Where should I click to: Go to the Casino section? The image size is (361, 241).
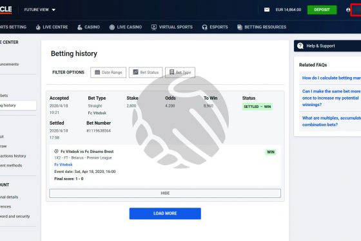pos(89,27)
